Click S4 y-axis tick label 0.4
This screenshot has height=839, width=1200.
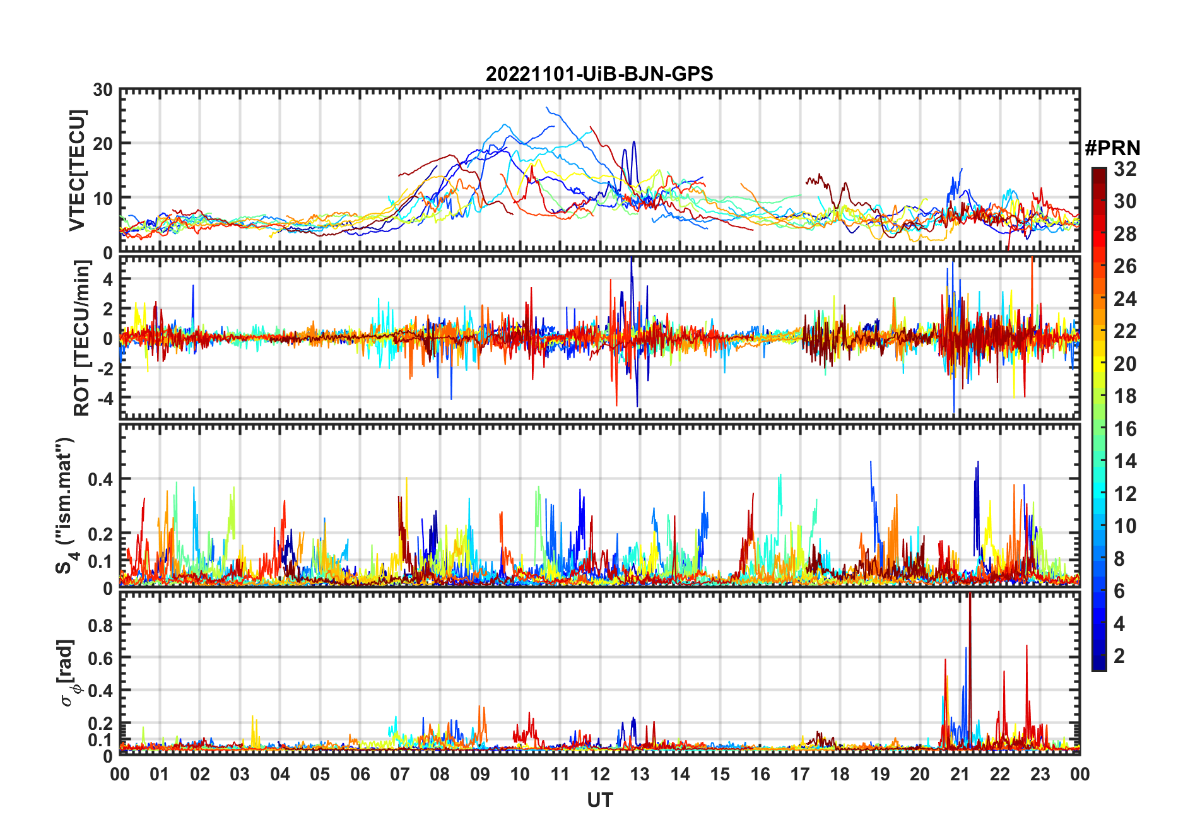(100, 479)
